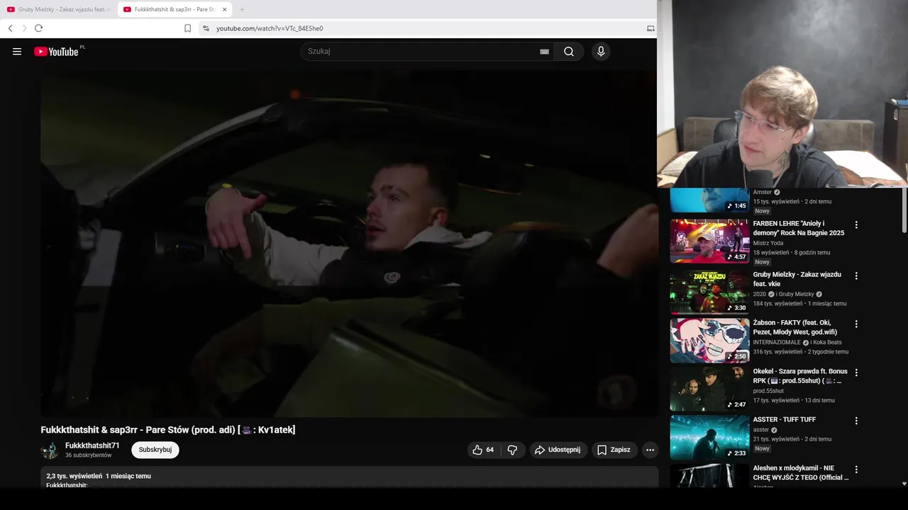Open Fukkkthatshit71 channel avatar

coord(50,450)
